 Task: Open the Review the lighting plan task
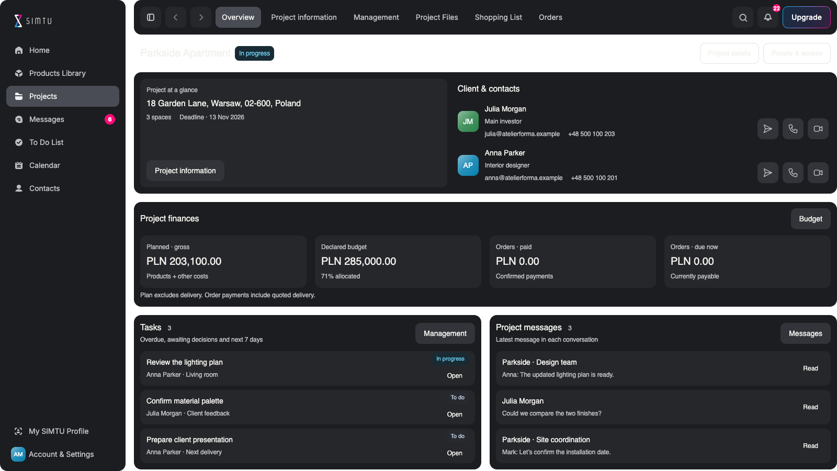coord(455,376)
